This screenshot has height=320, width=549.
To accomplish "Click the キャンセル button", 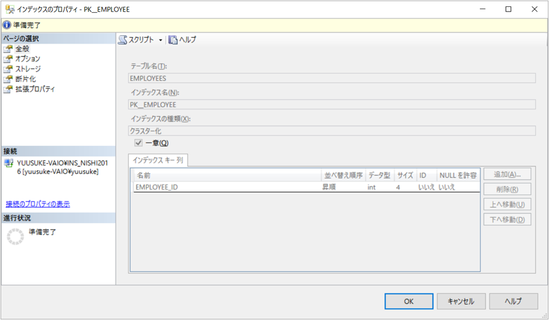I will tap(461, 302).
